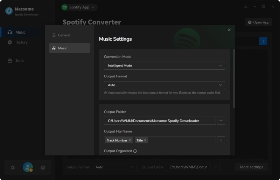280x180 pixels.
Task: Click the settings dialog scrollbar
Action: (234, 79)
